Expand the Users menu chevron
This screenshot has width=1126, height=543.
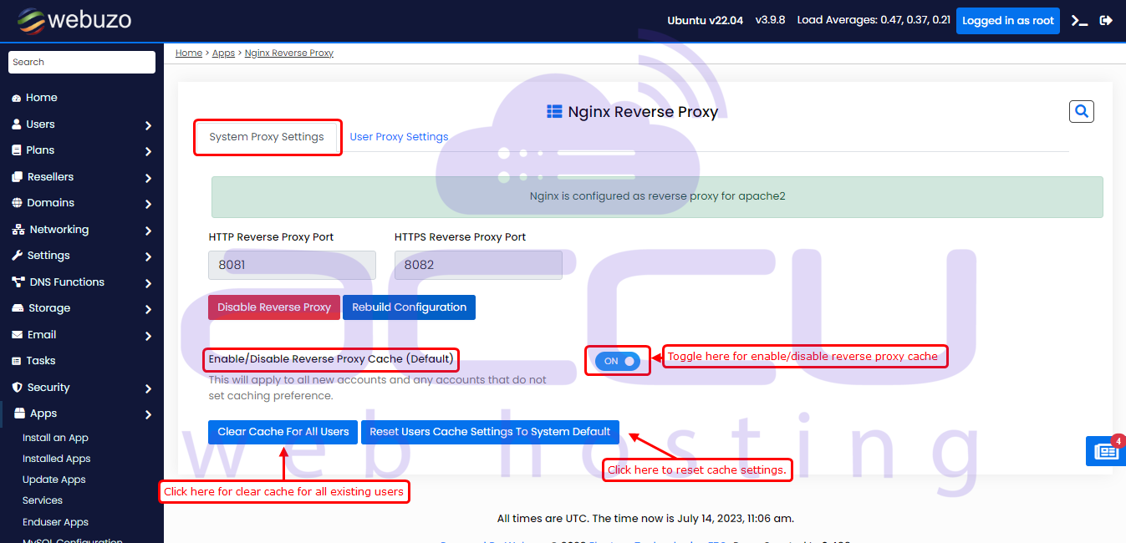(x=148, y=125)
